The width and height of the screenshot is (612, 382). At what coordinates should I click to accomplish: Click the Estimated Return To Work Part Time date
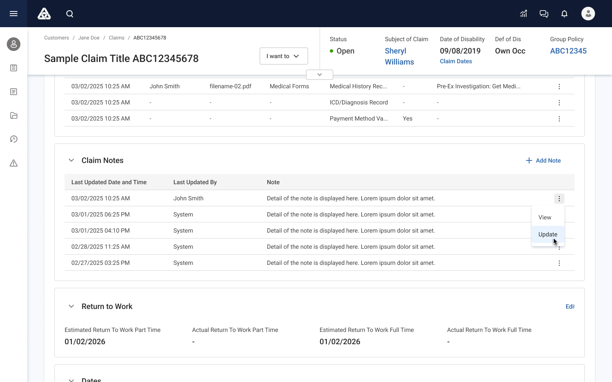pyautogui.click(x=85, y=342)
